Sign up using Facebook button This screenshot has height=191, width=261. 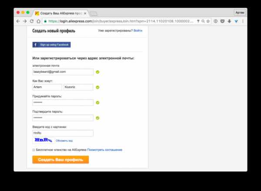pos(51,45)
